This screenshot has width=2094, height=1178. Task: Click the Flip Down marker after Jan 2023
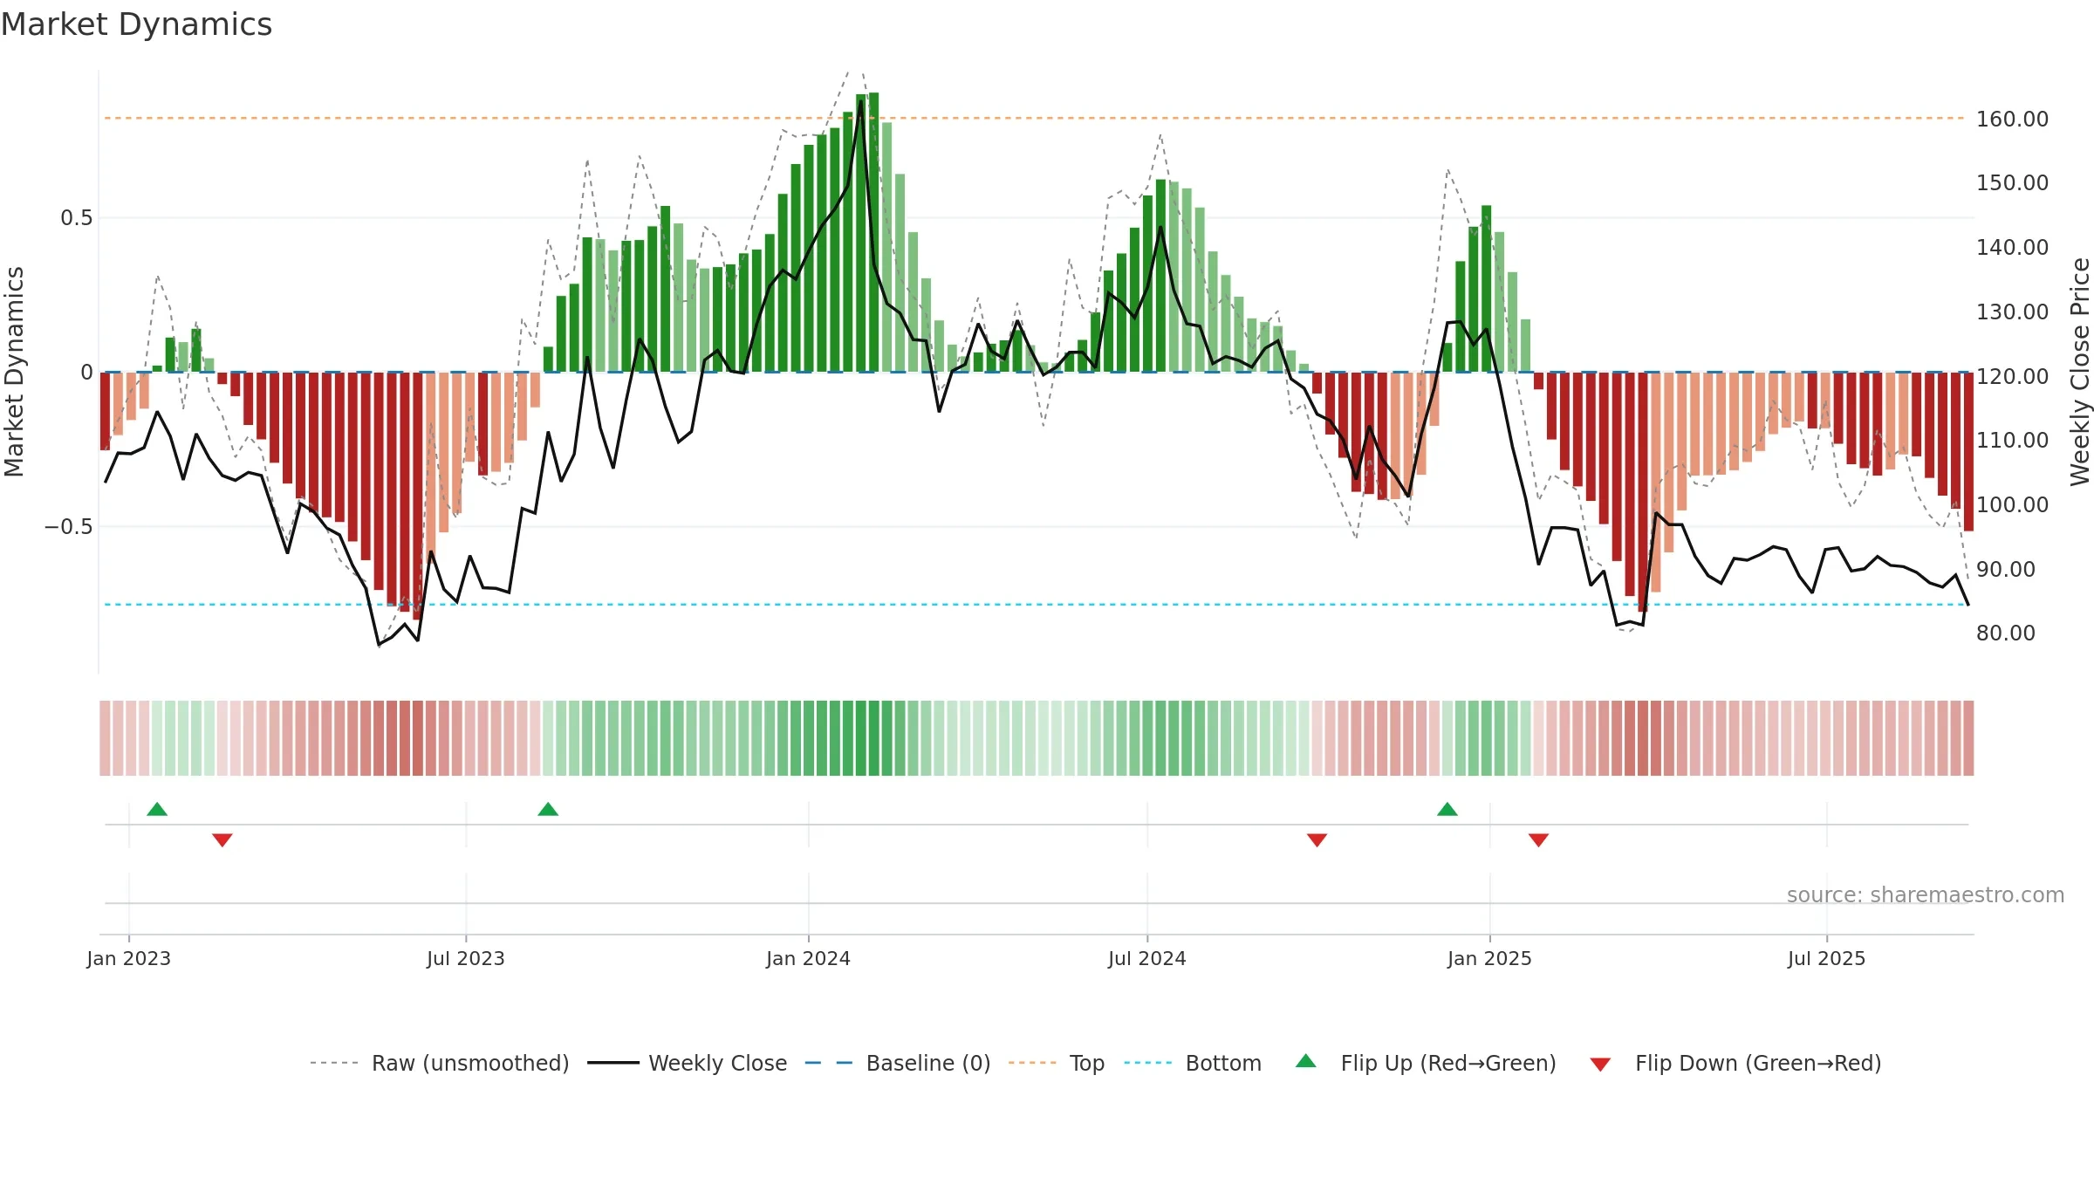click(x=222, y=840)
